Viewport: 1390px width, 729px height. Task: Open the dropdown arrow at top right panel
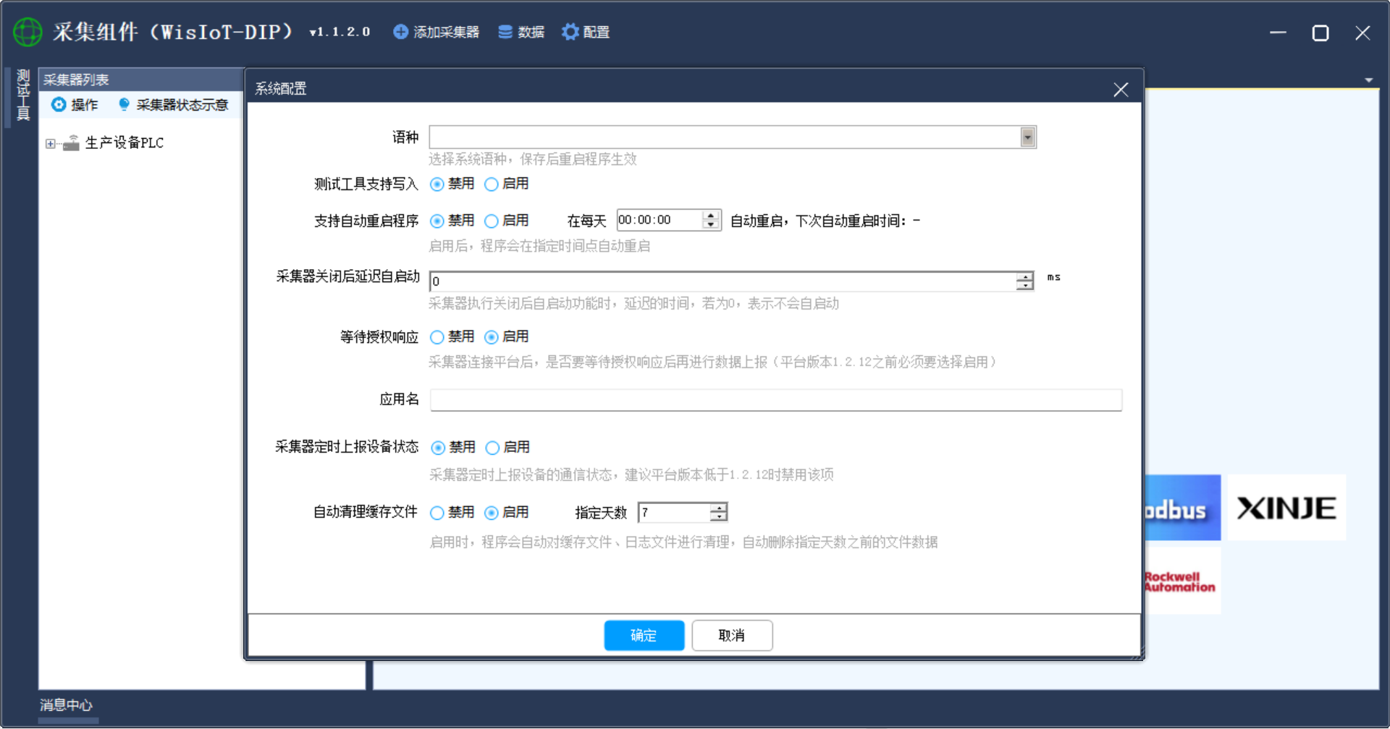[1368, 80]
